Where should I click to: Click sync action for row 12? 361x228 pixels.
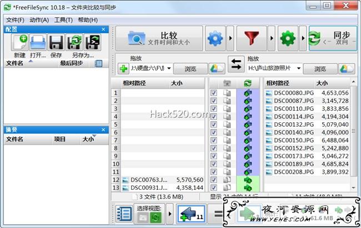pyautogui.click(x=248, y=180)
